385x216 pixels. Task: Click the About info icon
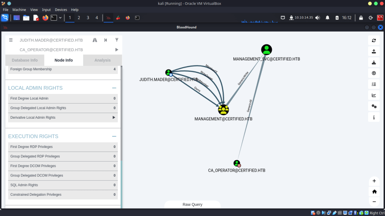(x=374, y=118)
